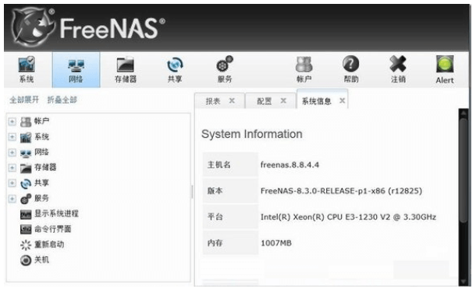Choose 关机 in the tree
This screenshot has height=292, width=476.
(x=41, y=259)
